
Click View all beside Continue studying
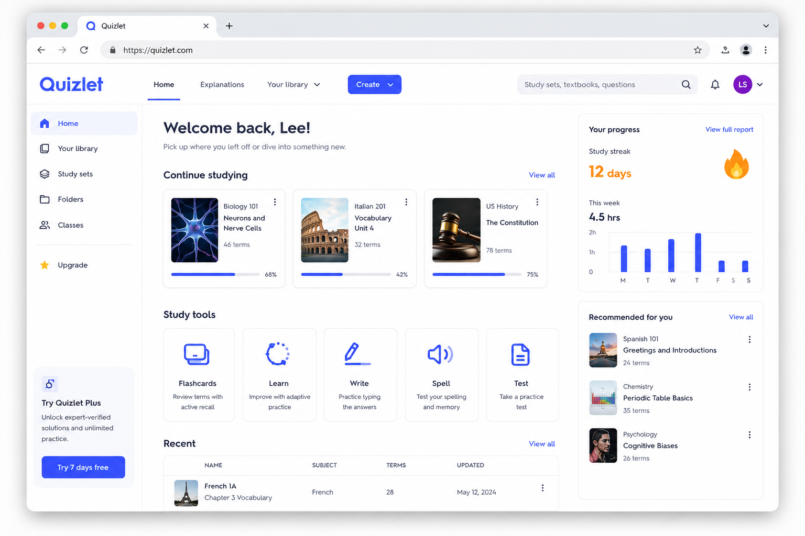(542, 175)
